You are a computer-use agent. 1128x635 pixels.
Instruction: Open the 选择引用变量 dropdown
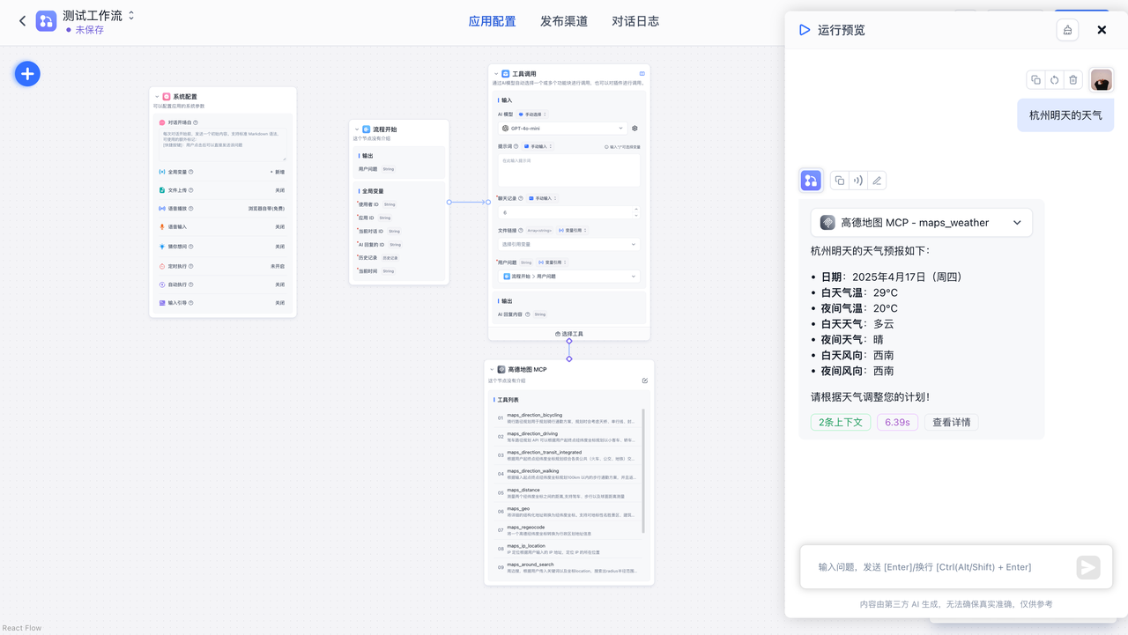(x=568, y=244)
